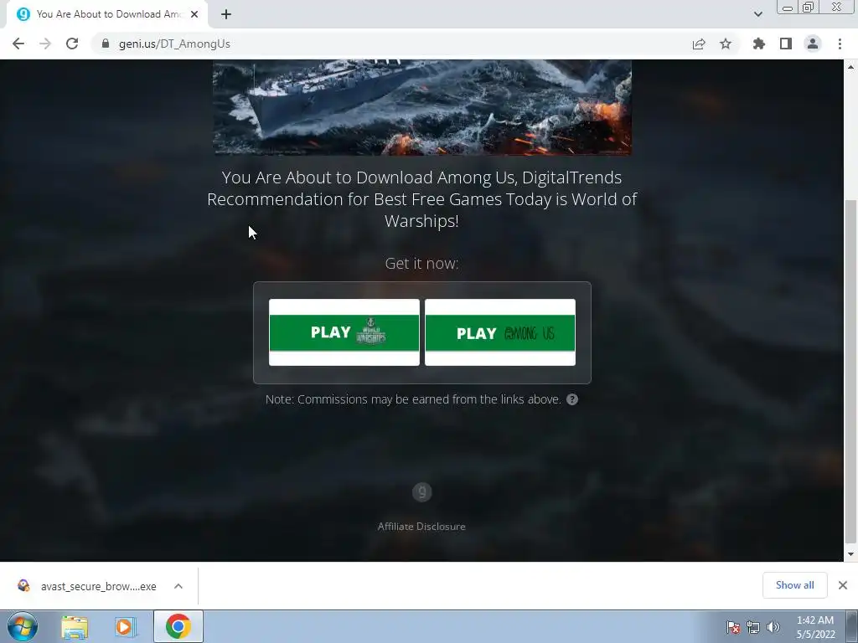Click the 'Get it now:' text

(421, 263)
